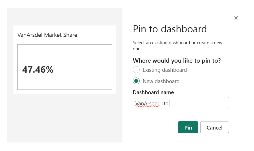This screenshot has width=254, height=151.
Task: Click the VanArsdel Market Share tile title
Action: pos(47,35)
